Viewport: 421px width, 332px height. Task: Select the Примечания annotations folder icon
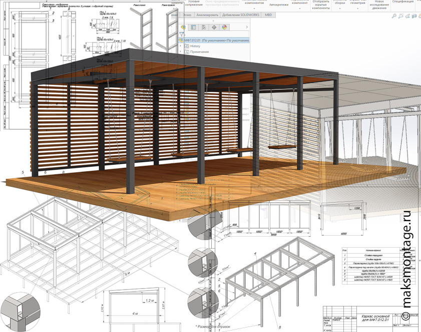pyautogui.click(x=187, y=52)
